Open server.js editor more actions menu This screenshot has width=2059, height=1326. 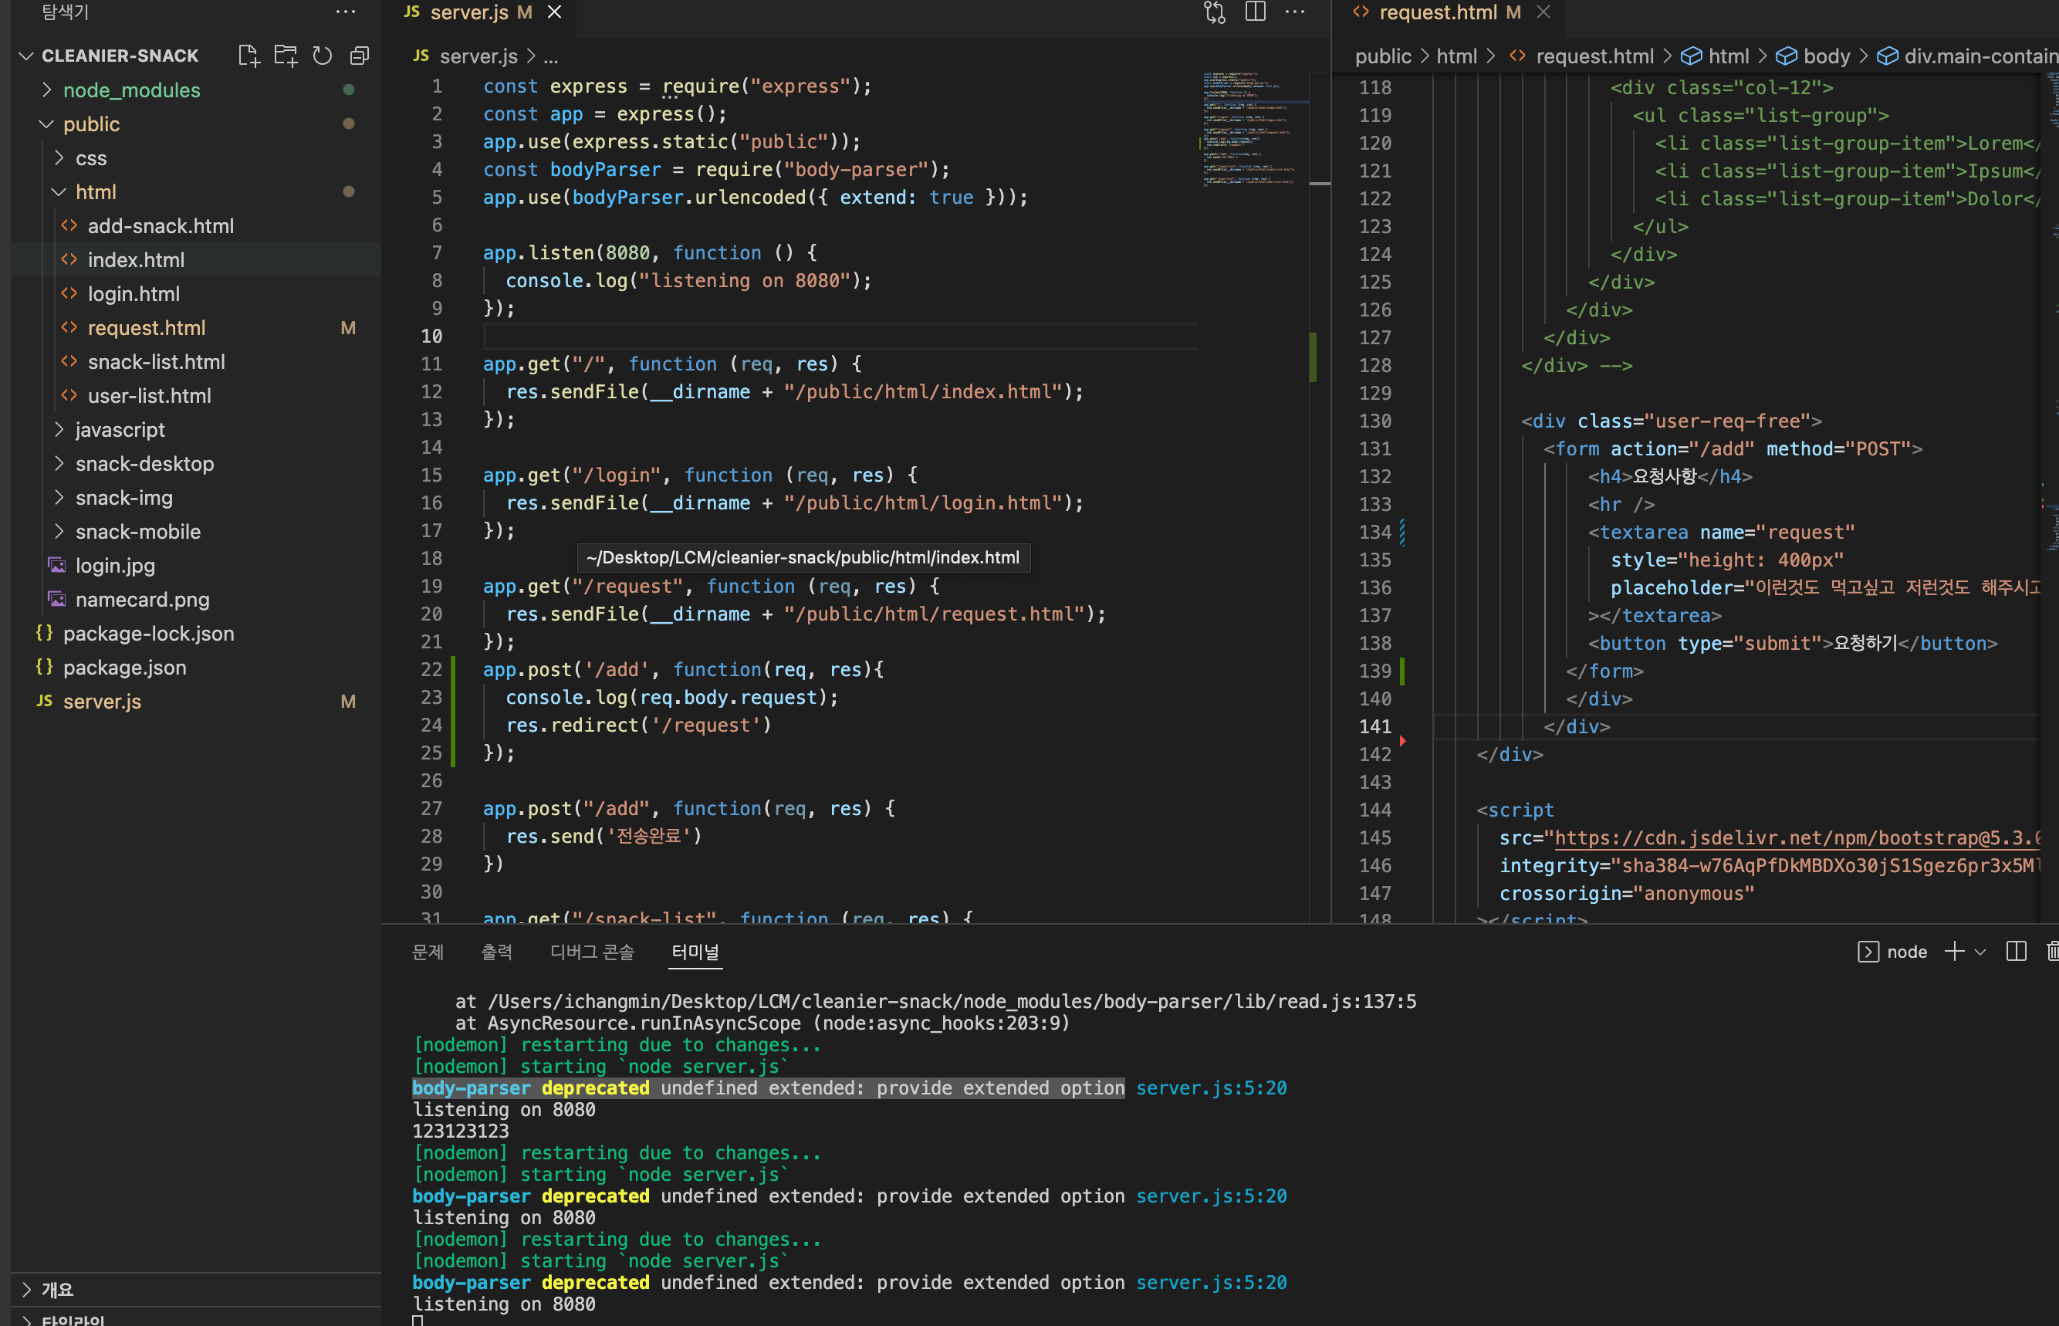1295,12
